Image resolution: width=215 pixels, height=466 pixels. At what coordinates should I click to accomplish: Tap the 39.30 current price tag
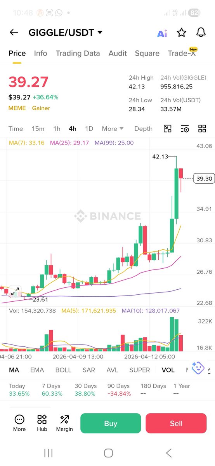click(204, 178)
